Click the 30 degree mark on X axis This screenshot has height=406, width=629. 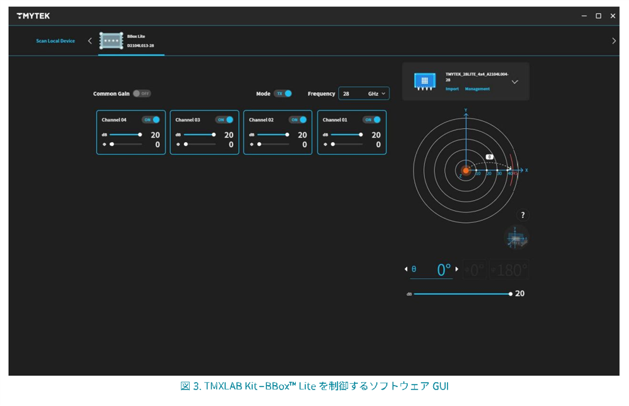click(499, 174)
